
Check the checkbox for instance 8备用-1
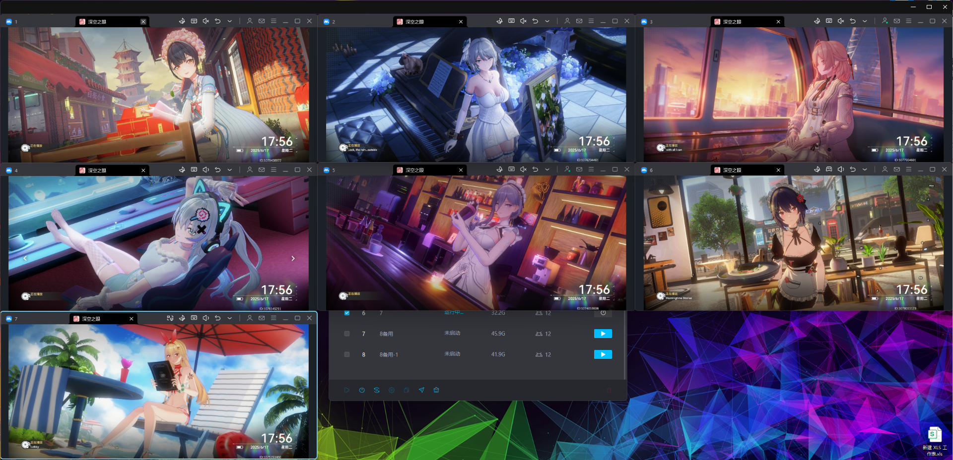point(347,354)
